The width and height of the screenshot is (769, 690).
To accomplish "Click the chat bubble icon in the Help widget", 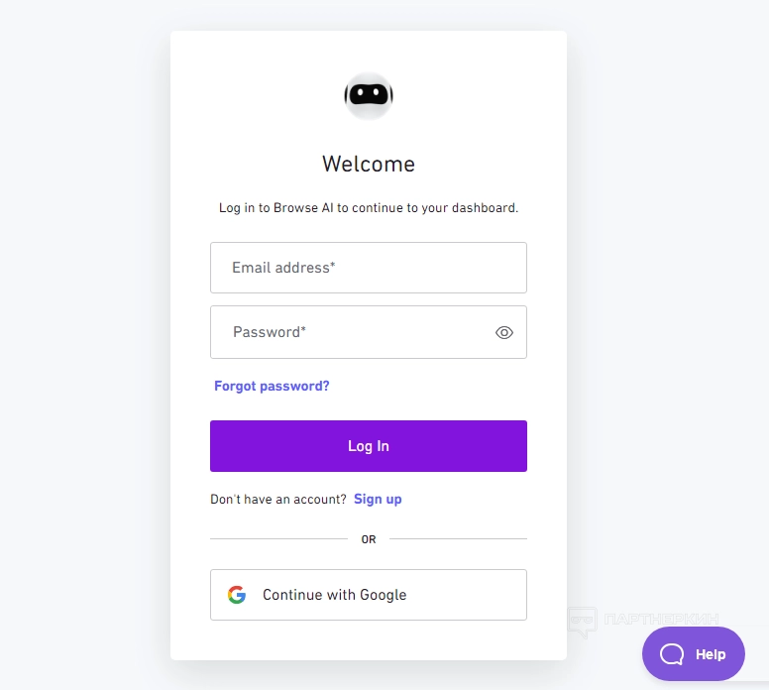I will click(x=672, y=654).
